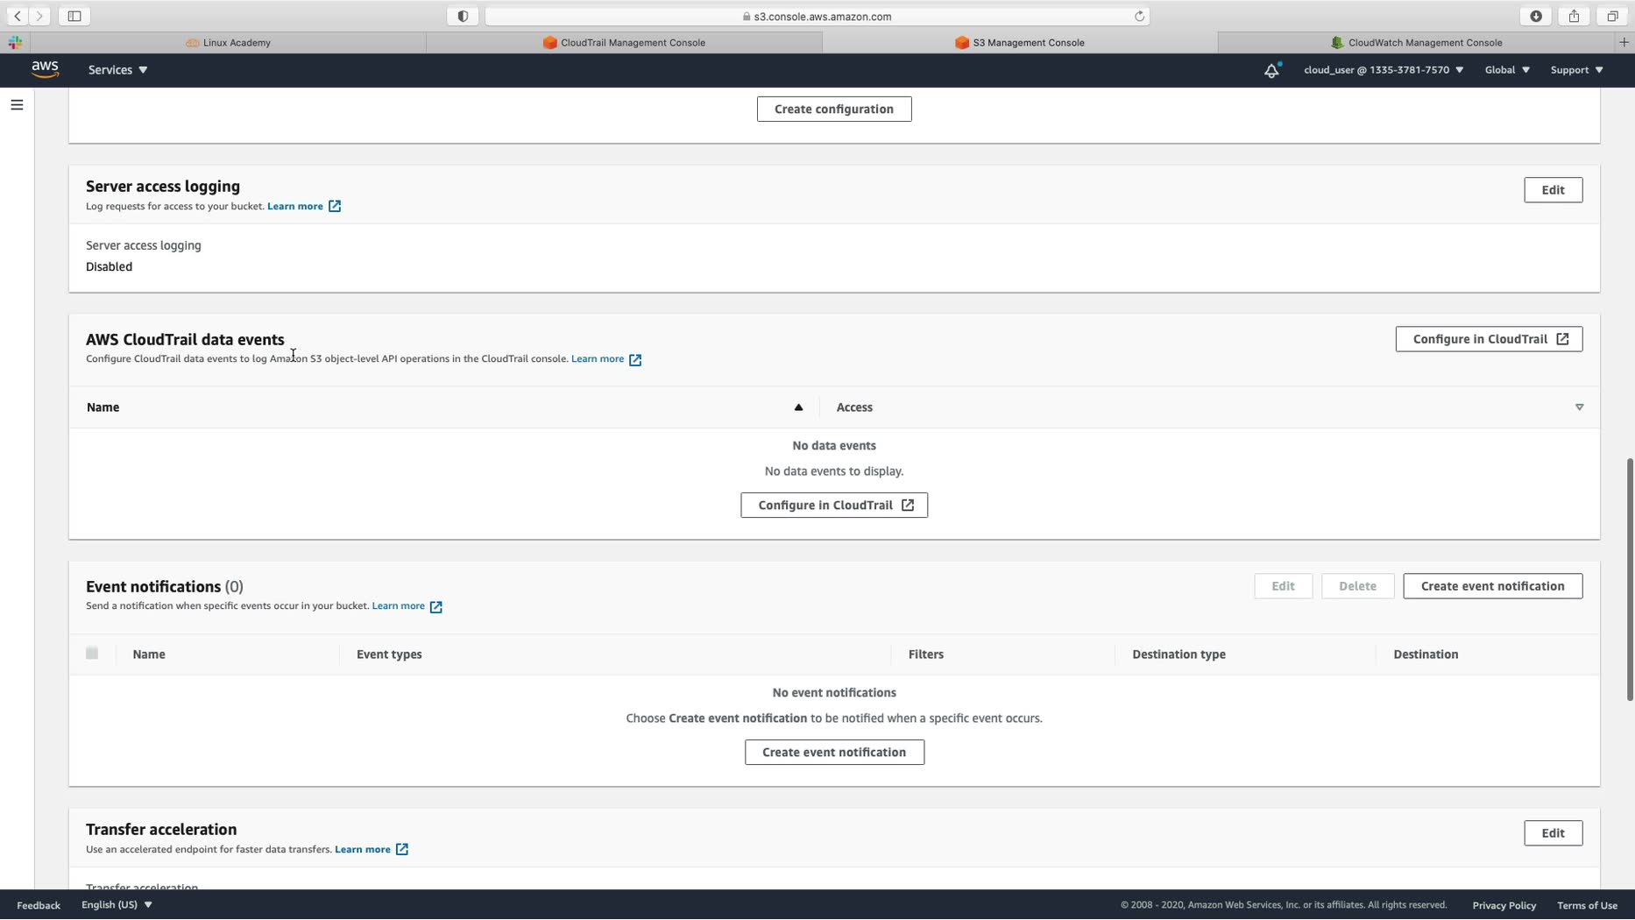The image size is (1635, 920).
Task: Open external link icon beside Transfer acceleration Learn more
Action: pos(401,850)
